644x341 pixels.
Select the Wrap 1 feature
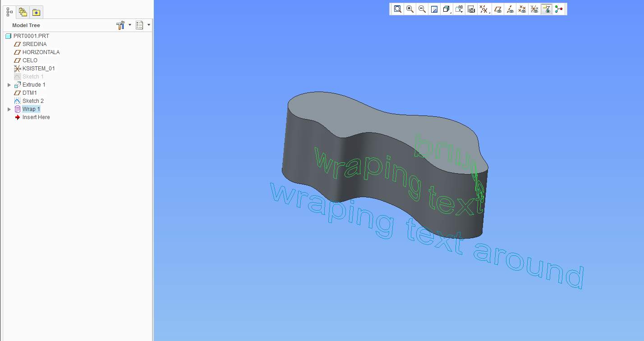pos(31,109)
